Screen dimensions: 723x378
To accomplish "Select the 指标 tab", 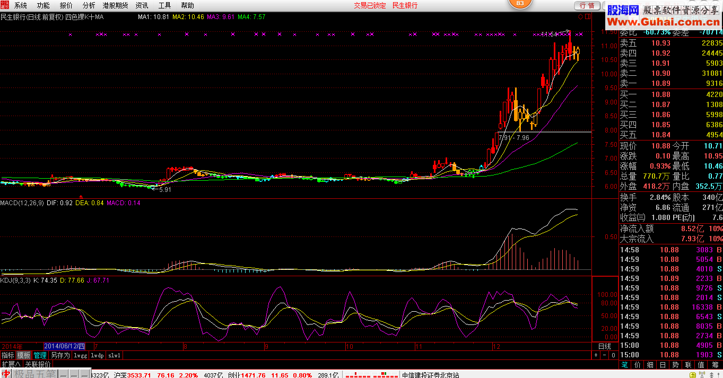I will (x=7, y=355).
